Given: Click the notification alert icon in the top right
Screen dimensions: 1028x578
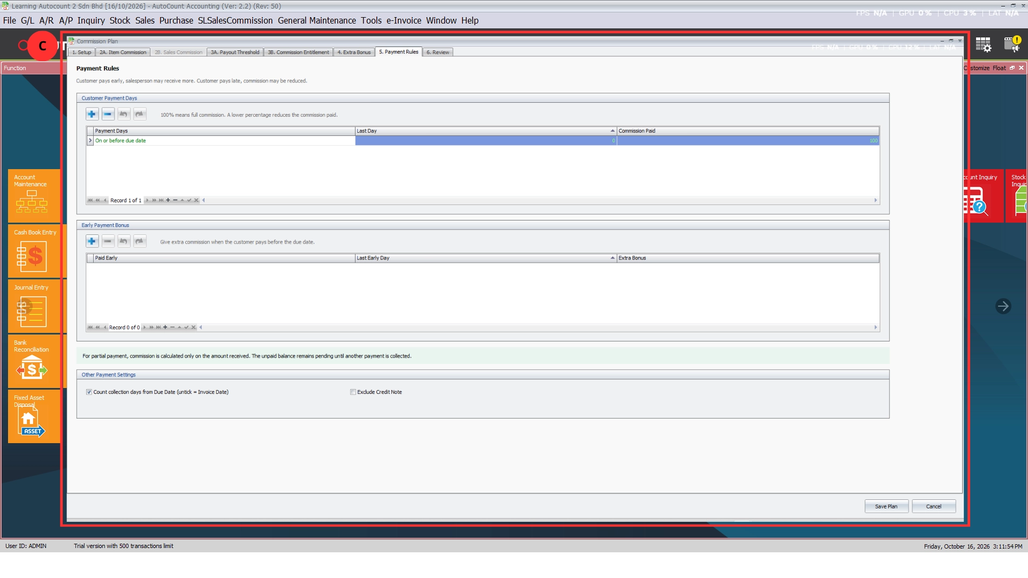Looking at the screenshot, I should [x=1012, y=44].
